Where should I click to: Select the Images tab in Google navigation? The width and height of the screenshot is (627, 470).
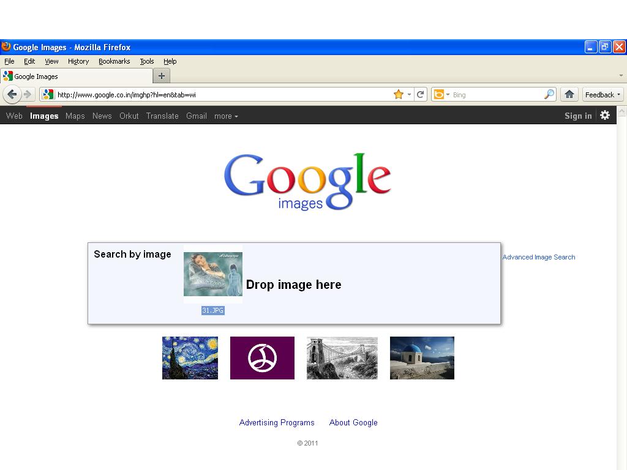pyautogui.click(x=43, y=116)
